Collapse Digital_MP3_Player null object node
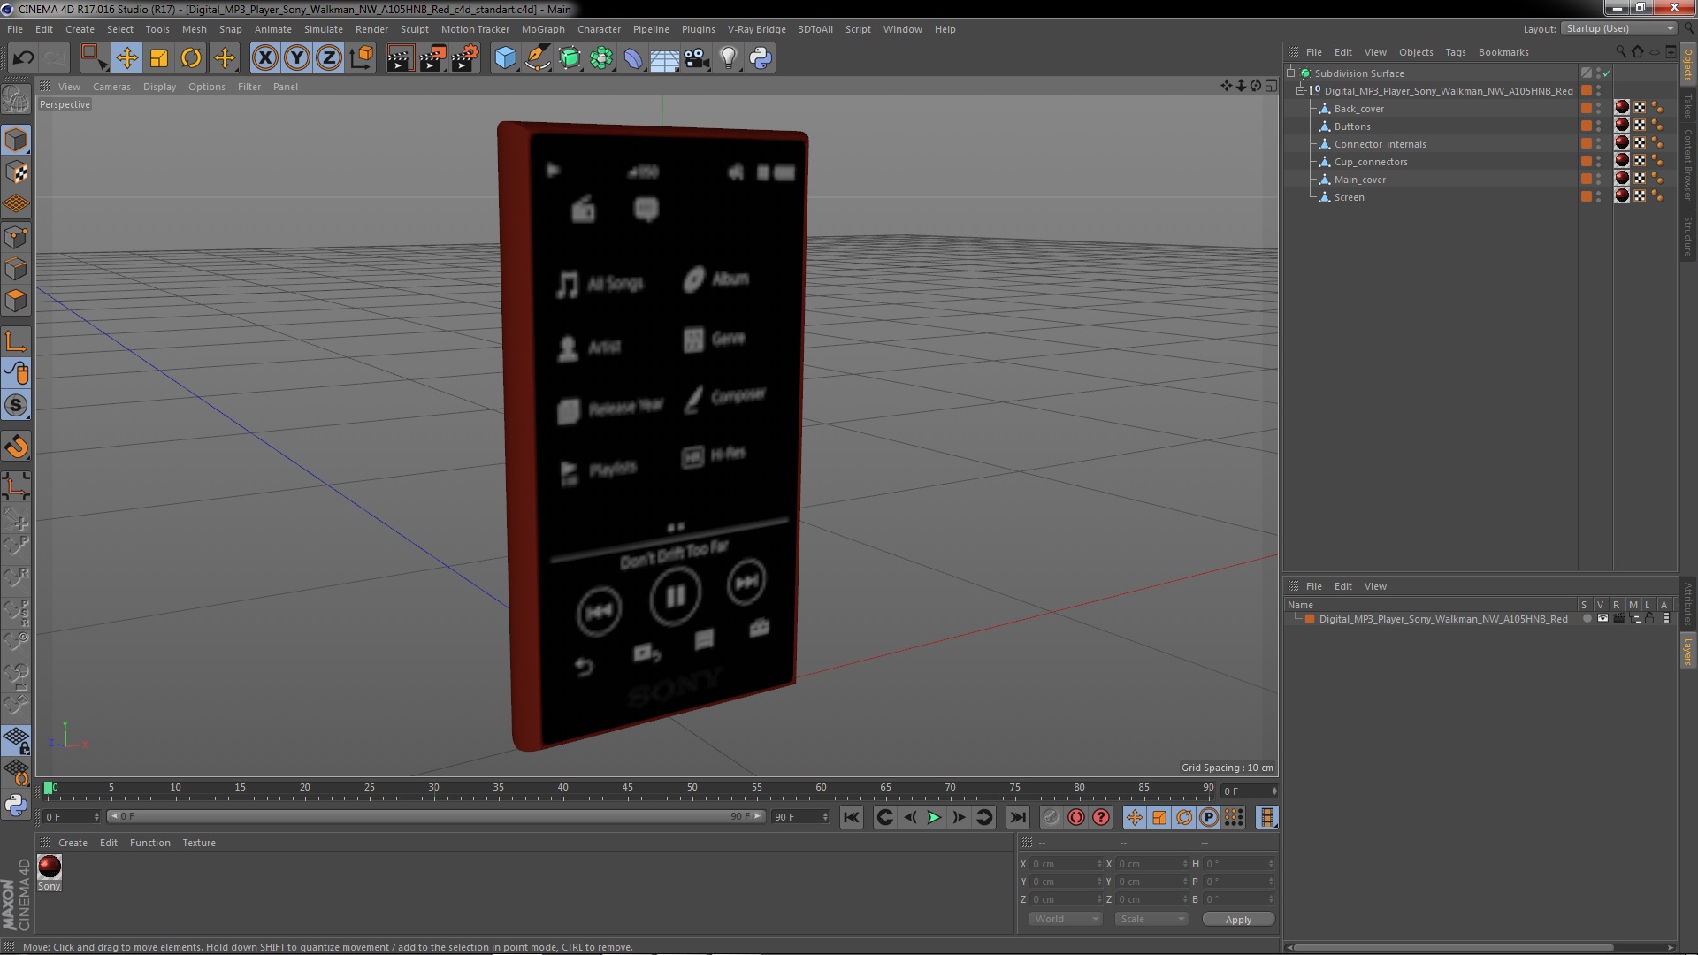 1301,91
